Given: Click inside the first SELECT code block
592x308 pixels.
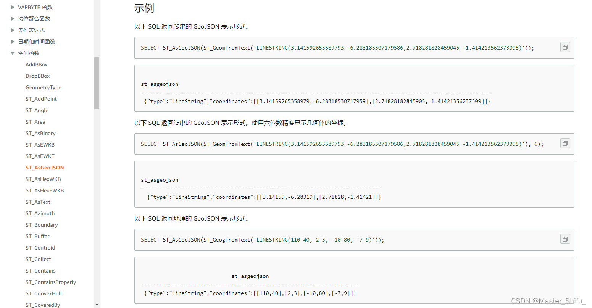Looking at the screenshot, I should (354, 48).
